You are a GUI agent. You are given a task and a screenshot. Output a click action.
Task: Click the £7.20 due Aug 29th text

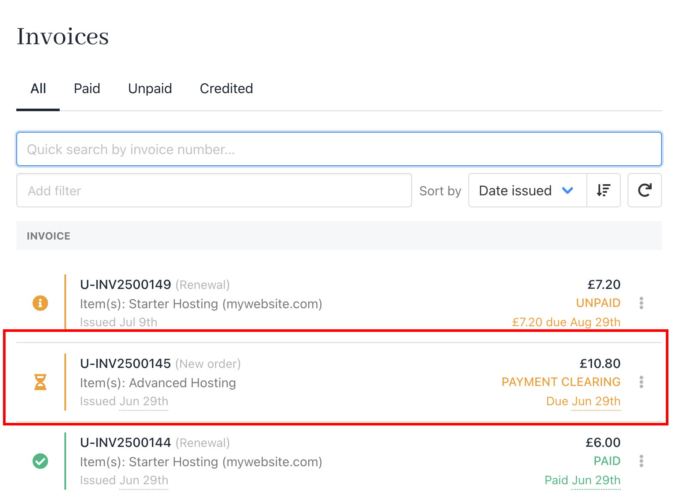(x=566, y=322)
